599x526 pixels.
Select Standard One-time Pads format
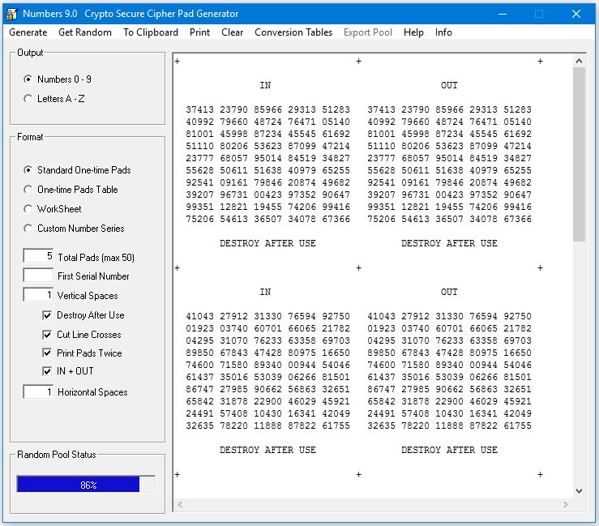pyautogui.click(x=77, y=170)
